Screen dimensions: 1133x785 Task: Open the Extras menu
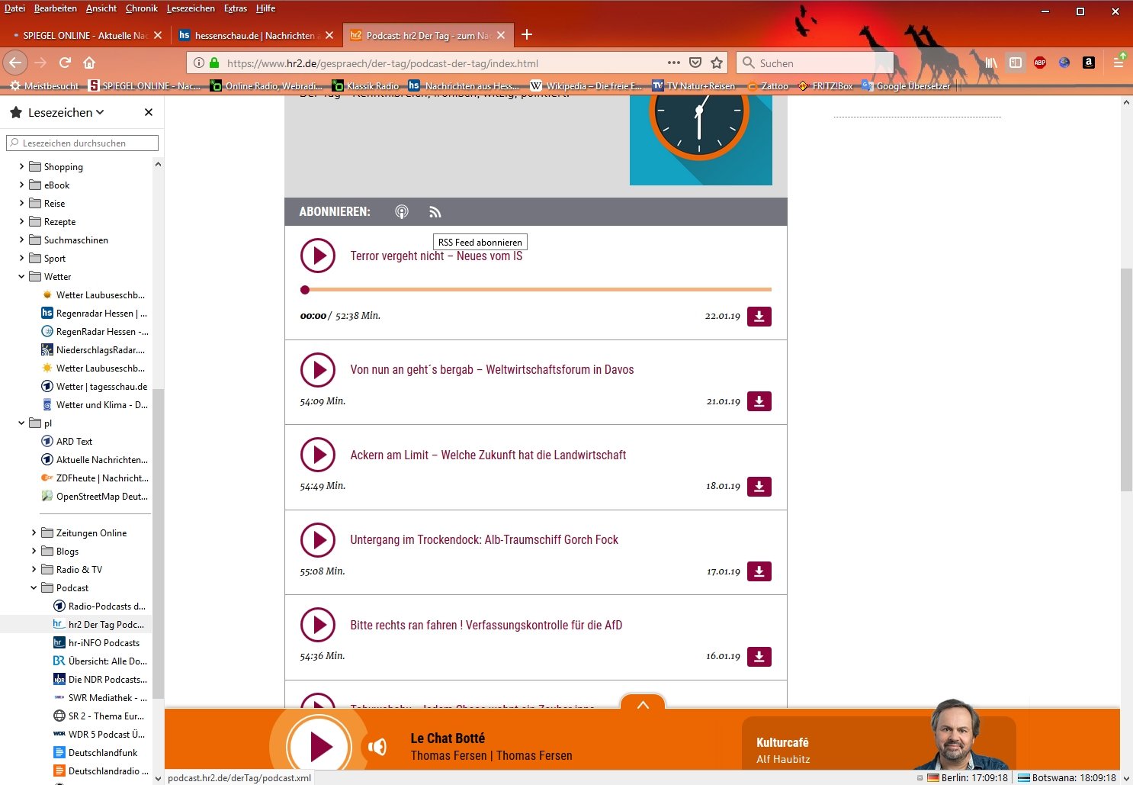click(236, 8)
